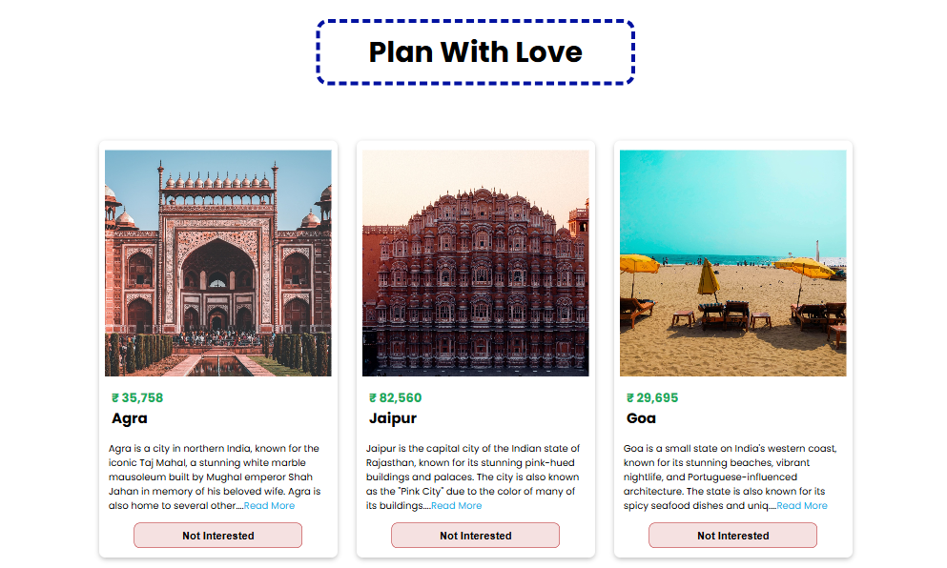Dismiss Jaipur with Not Interested button
Screen dimensions: 947x568
tap(475, 536)
